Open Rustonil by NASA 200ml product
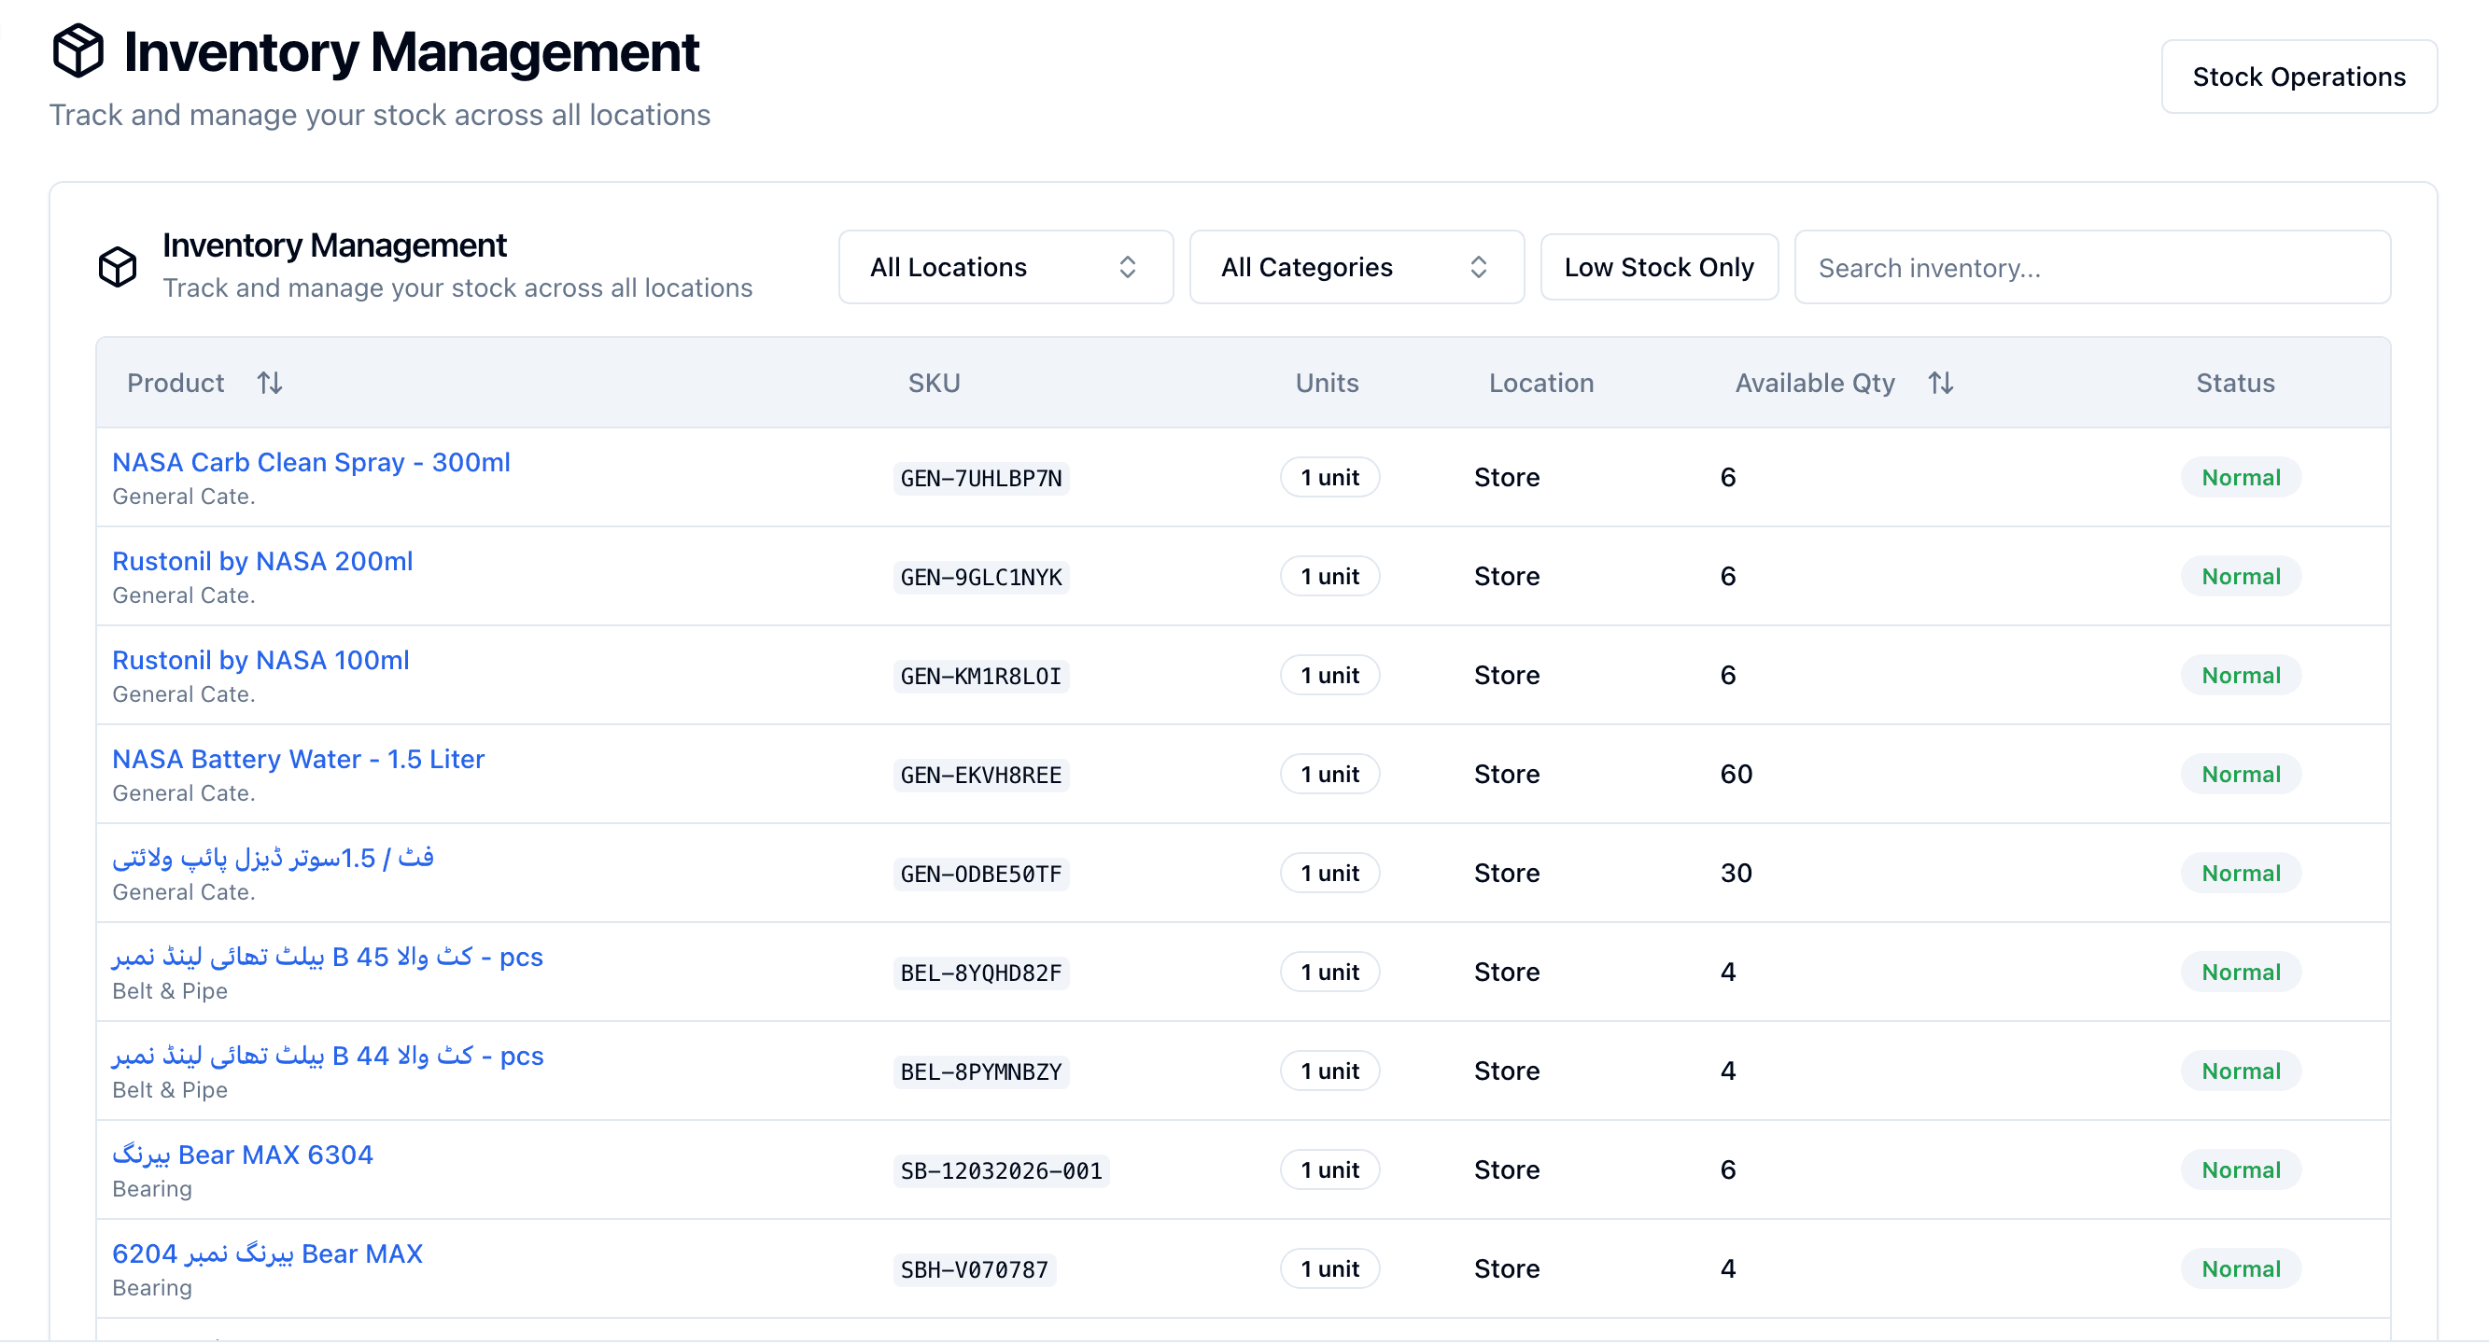Image resolution: width=2489 pixels, height=1344 pixels. (263, 561)
